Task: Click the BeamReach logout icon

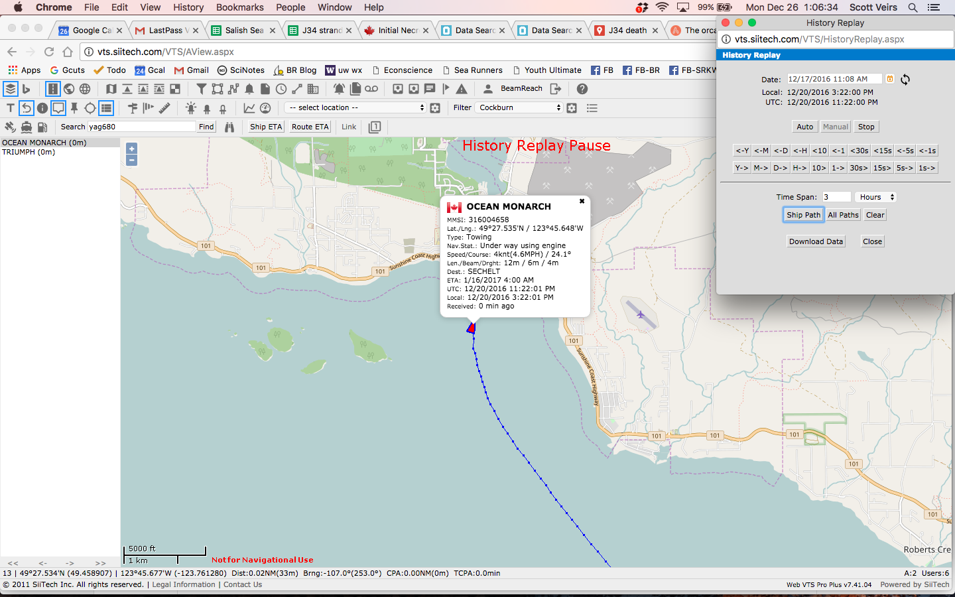Action: click(556, 89)
